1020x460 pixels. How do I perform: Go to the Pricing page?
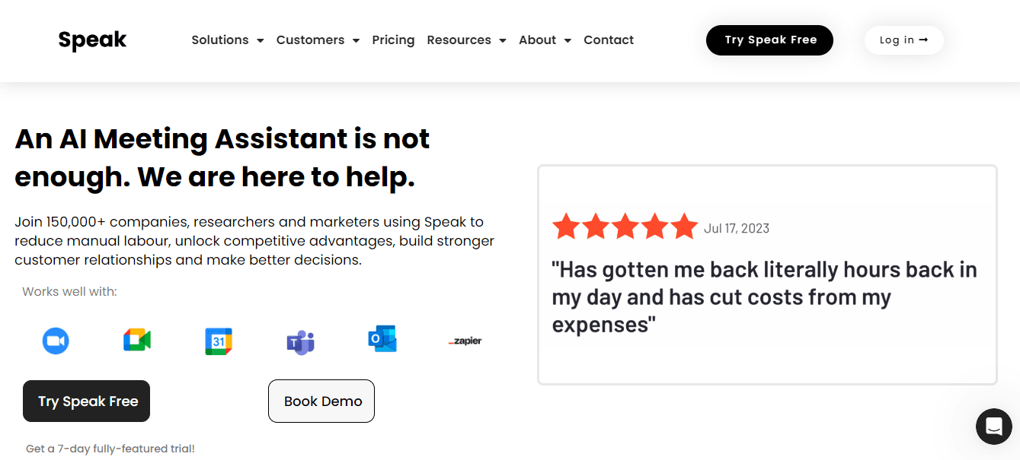point(393,40)
